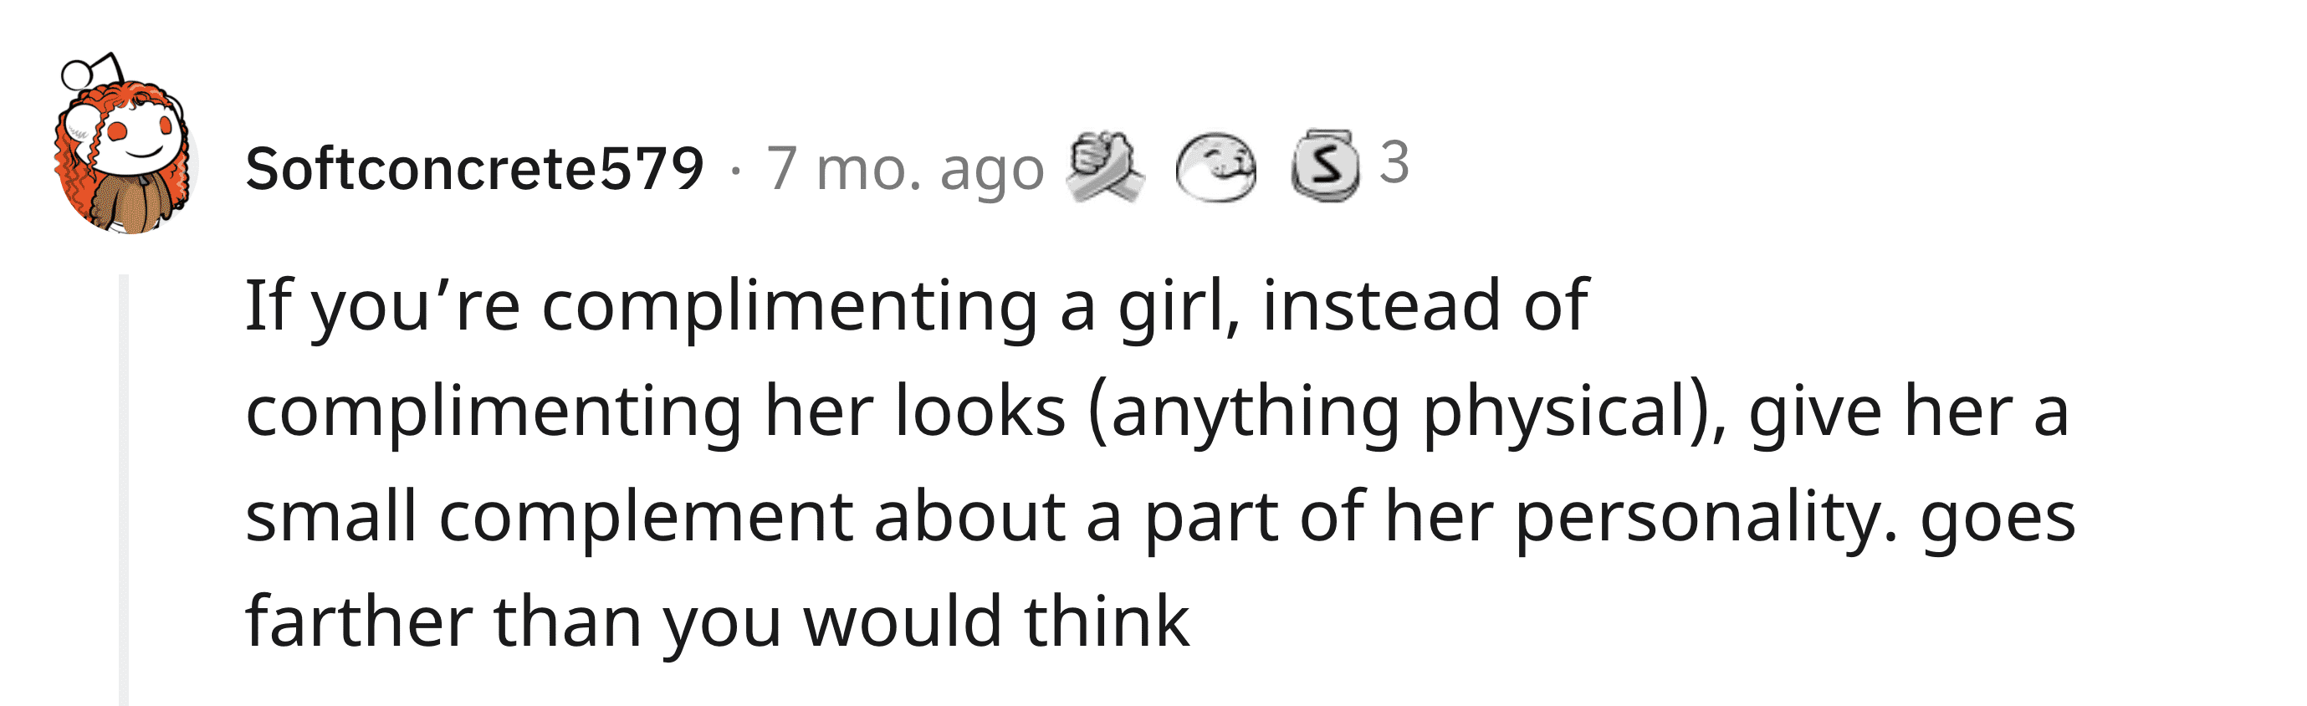The height and width of the screenshot is (706, 2307).
Task: Click the words "small complement" in the comment
Action: point(549,519)
